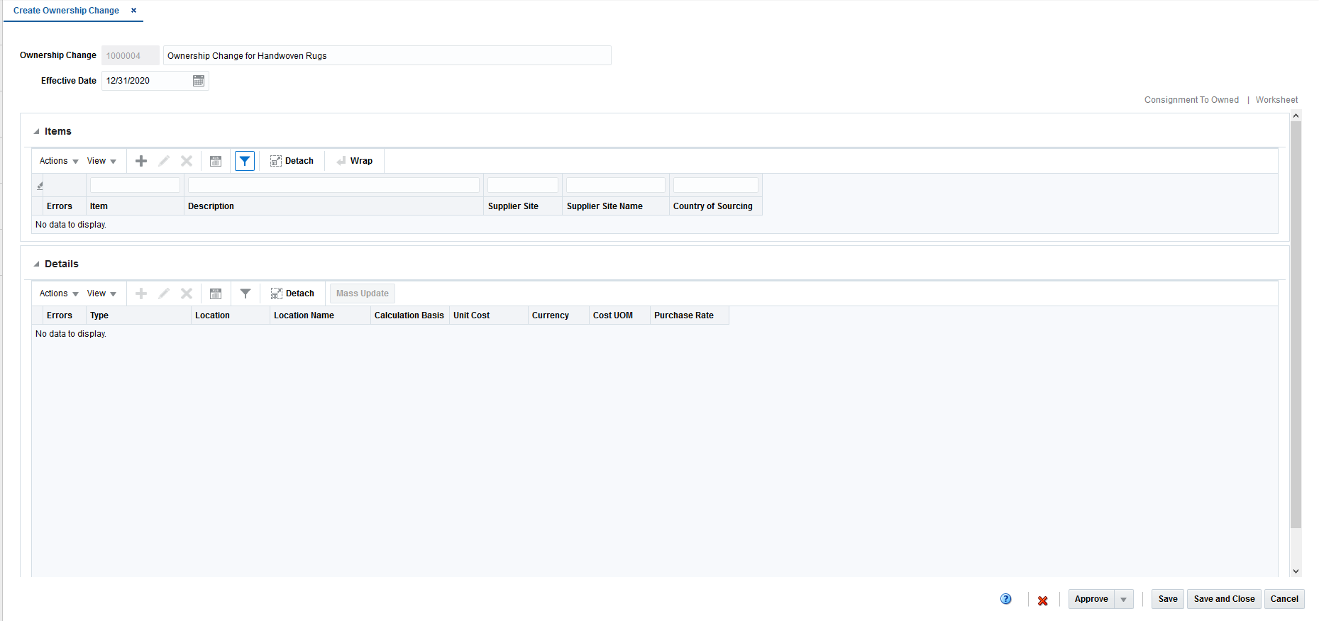Click the Detach button in Items toolbar
Image resolution: width=1319 pixels, height=621 pixels.
tap(292, 161)
